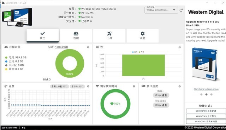Select the third carousel dot
This screenshot has height=130, width=226.
(211, 95)
